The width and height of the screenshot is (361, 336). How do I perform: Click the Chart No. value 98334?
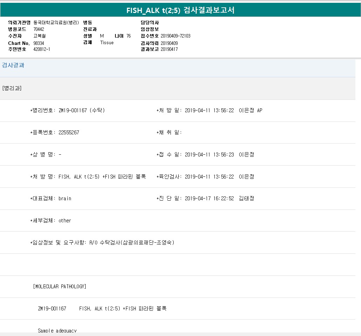(39, 43)
